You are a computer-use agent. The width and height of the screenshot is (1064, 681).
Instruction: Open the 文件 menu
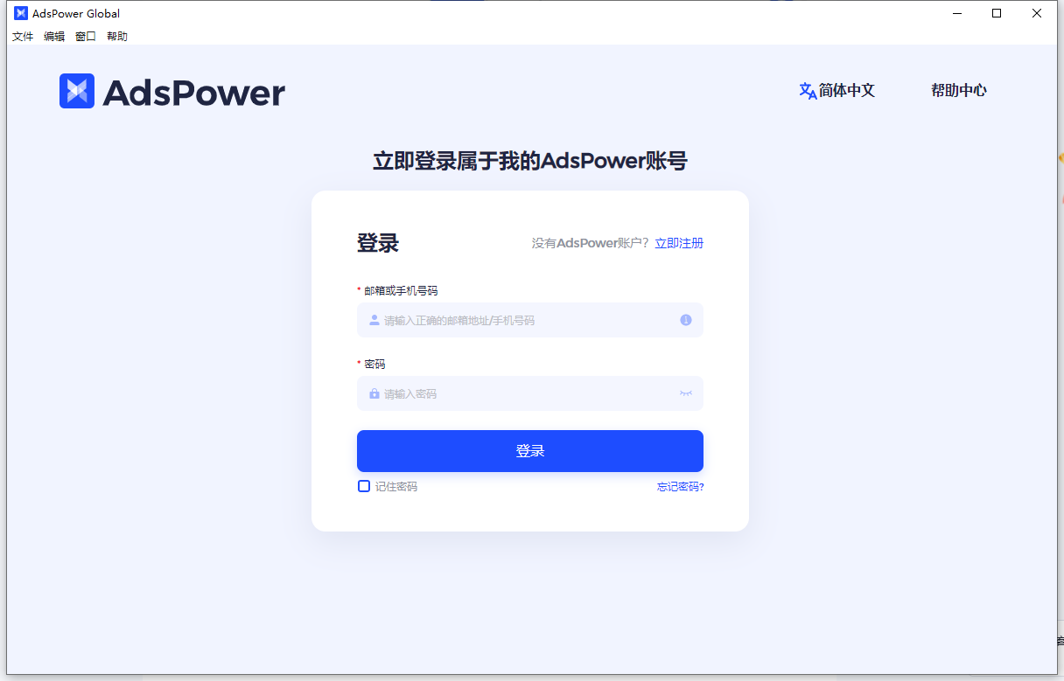(x=23, y=37)
